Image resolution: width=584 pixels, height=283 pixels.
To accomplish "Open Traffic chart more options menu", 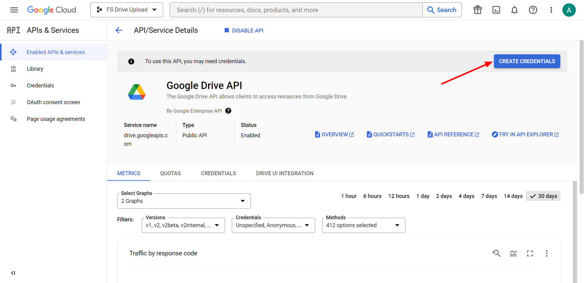I will tap(547, 253).
